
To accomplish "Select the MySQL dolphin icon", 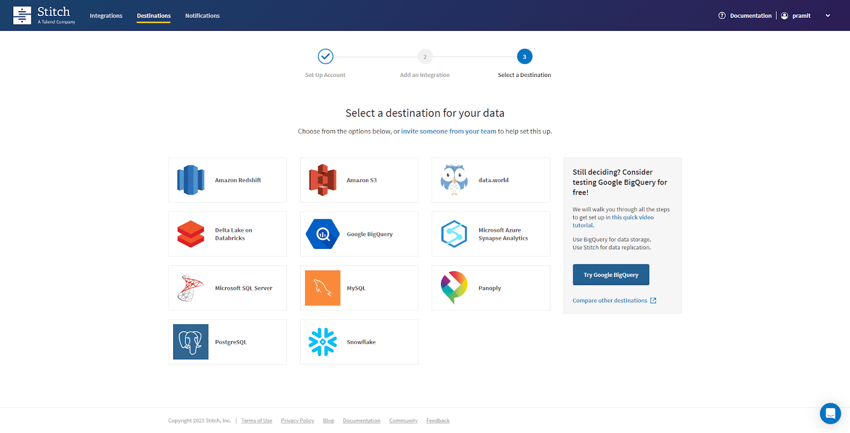I will coord(322,288).
